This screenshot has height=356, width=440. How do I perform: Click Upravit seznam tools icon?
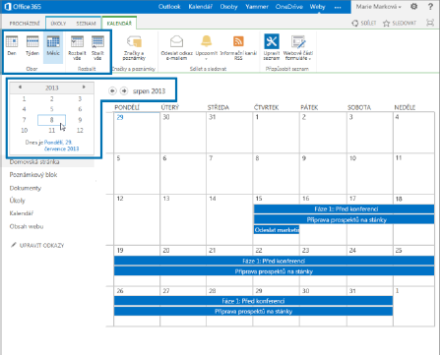(272, 41)
